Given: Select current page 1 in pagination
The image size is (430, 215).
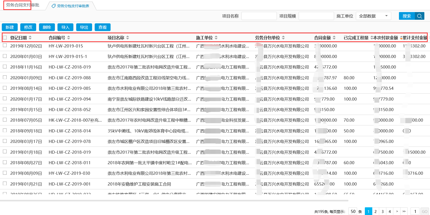Looking at the screenshot, I should pyautogui.click(x=368, y=211).
